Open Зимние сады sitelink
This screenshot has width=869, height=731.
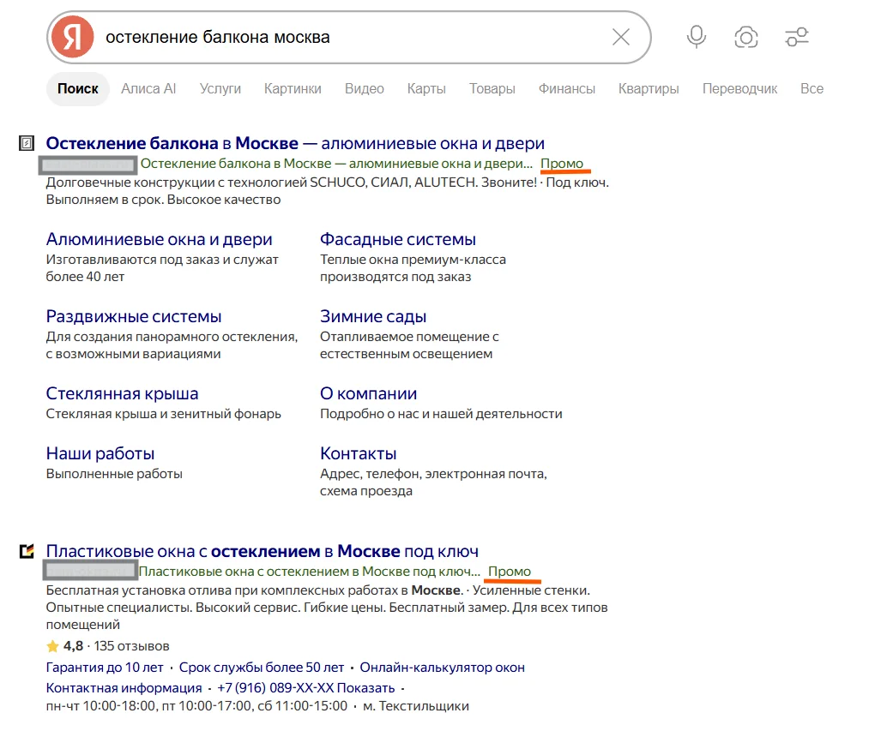(x=373, y=316)
